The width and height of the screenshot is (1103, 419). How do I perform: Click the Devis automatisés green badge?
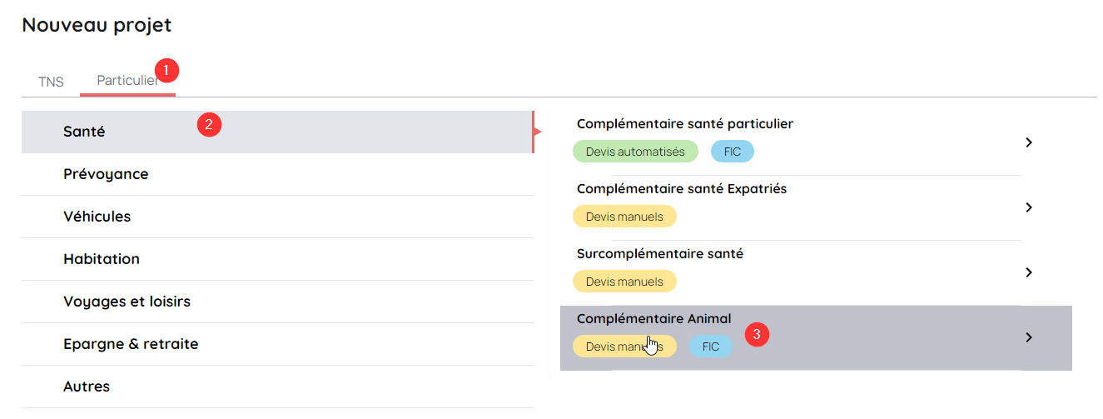635,152
